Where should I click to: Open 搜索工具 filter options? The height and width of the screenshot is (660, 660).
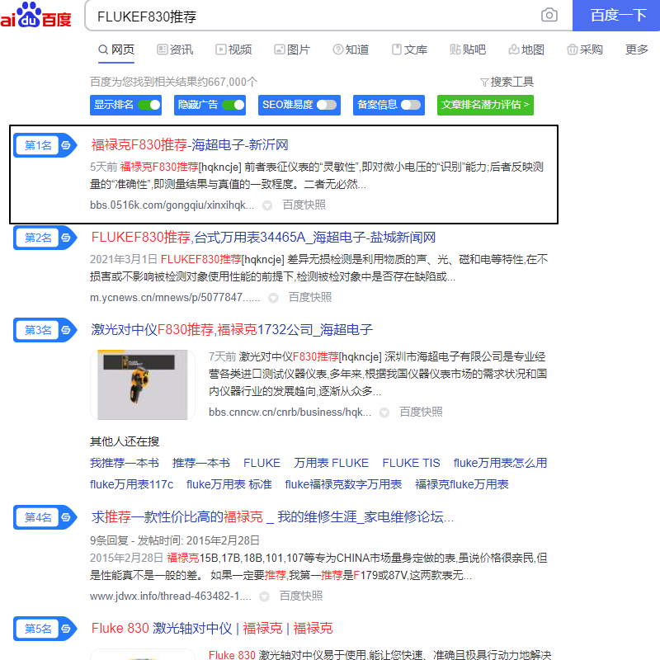click(x=507, y=82)
